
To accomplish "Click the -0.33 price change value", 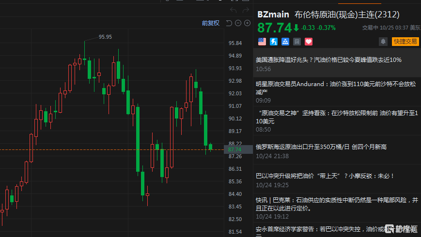I will tap(308, 28).
